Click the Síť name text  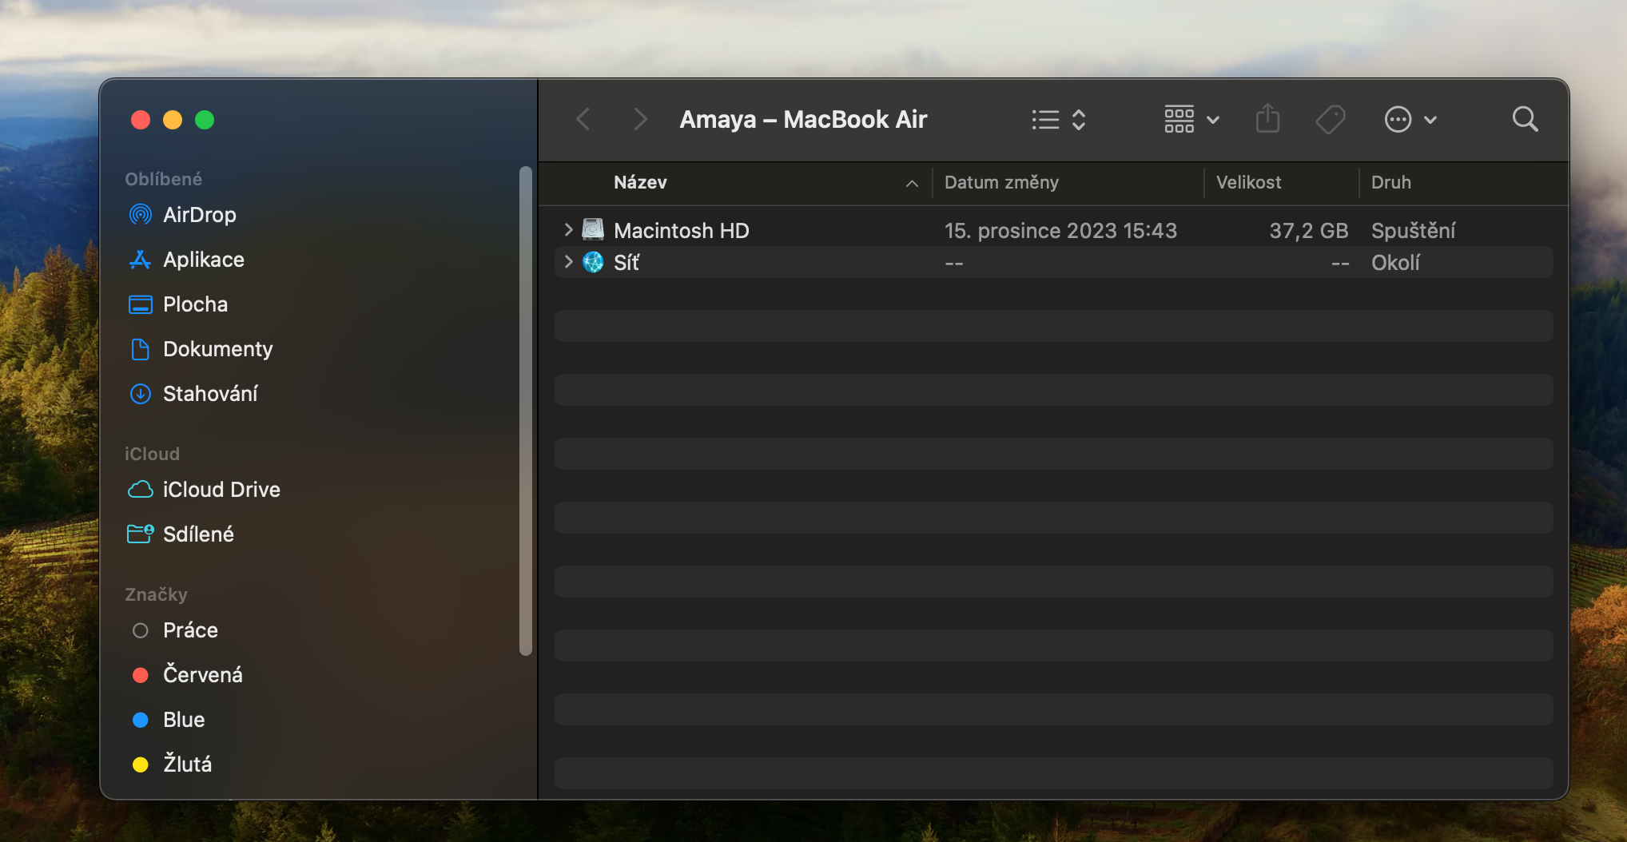tap(627, 263)
